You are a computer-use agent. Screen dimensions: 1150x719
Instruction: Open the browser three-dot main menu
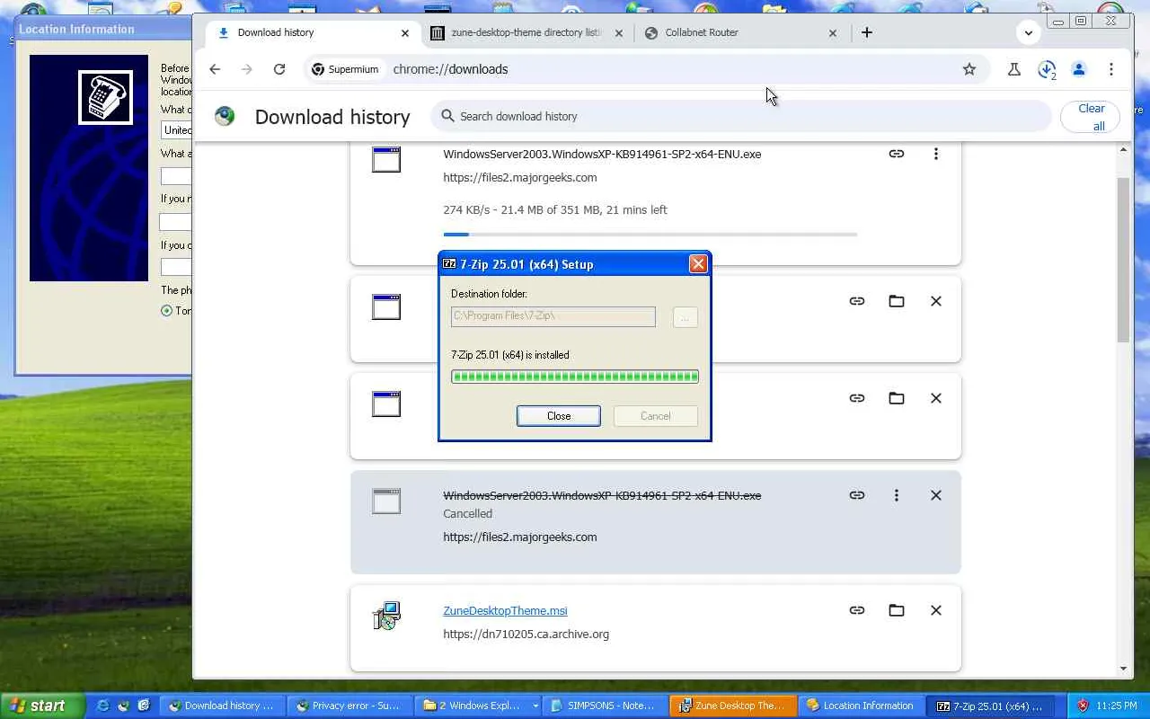point(1111,69)
